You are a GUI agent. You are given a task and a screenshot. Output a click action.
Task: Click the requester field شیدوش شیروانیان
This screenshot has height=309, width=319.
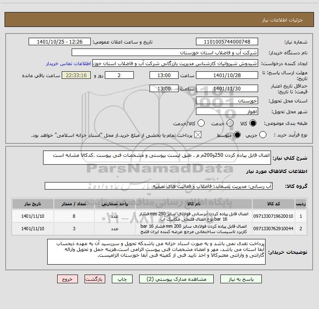(175, 63)
